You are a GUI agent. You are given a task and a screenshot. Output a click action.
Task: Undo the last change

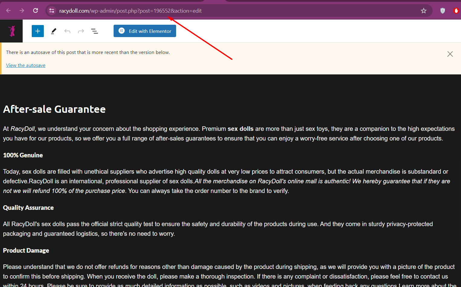tap(67, 31)
